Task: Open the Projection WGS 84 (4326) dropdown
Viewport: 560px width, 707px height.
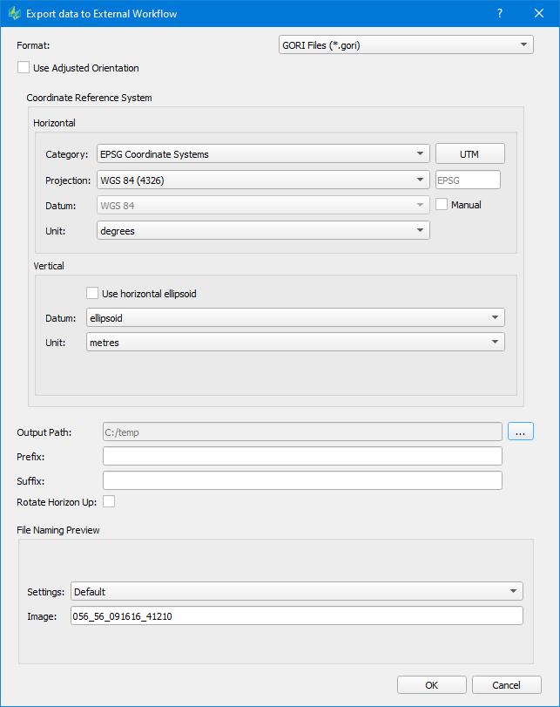Action: click(x=262, y=180)
